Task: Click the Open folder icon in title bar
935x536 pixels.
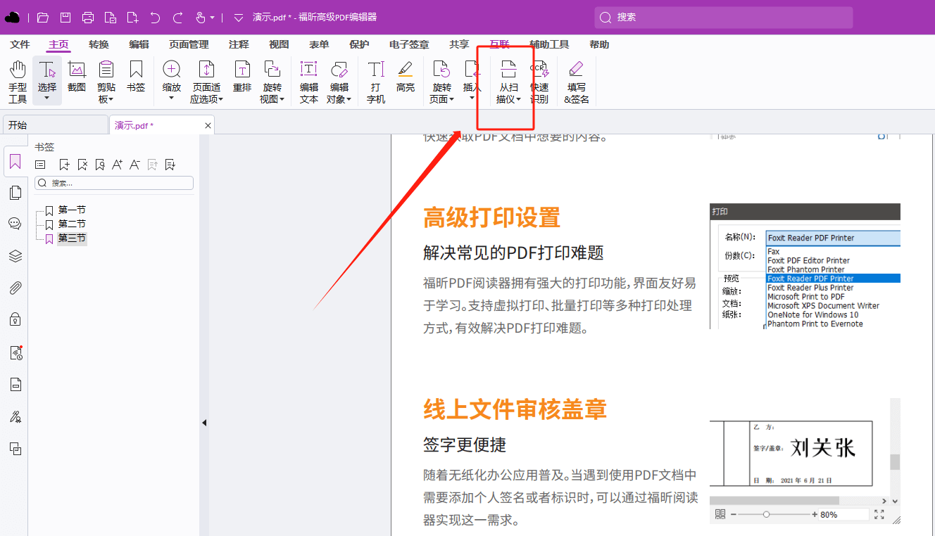Action: 42,17
